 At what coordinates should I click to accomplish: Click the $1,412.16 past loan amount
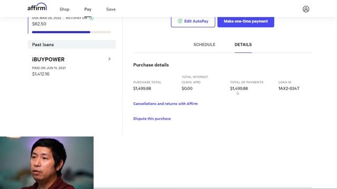[41, 74]
